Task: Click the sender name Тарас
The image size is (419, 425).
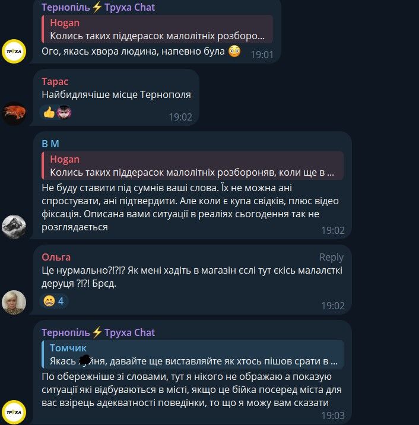Action: [x=55, y=81]
